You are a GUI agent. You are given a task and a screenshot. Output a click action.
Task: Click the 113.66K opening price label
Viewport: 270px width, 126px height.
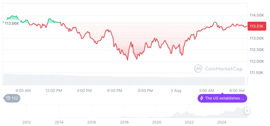point(12,24)
